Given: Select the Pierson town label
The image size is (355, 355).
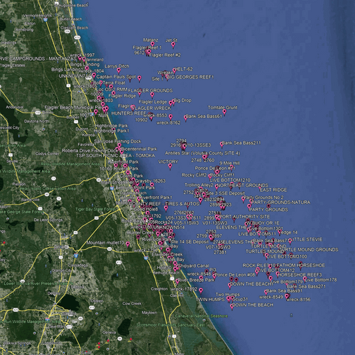Looking at the screenshot, I should (x=19, y=184).
